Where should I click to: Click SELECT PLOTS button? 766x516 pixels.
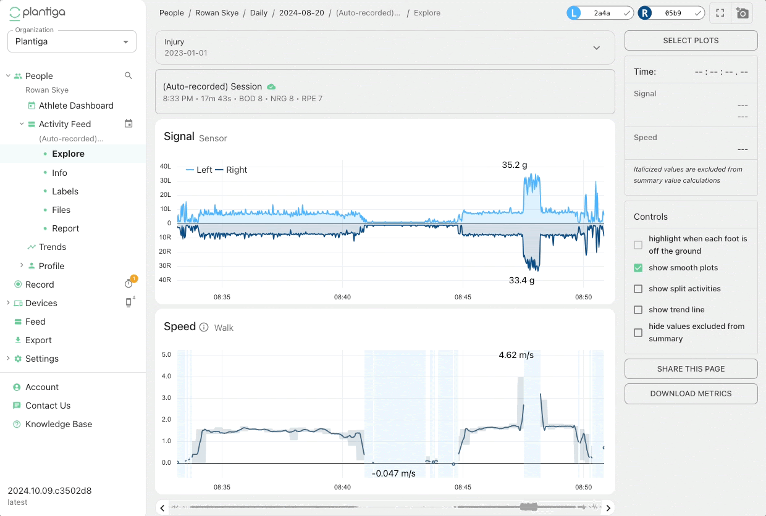691,40
